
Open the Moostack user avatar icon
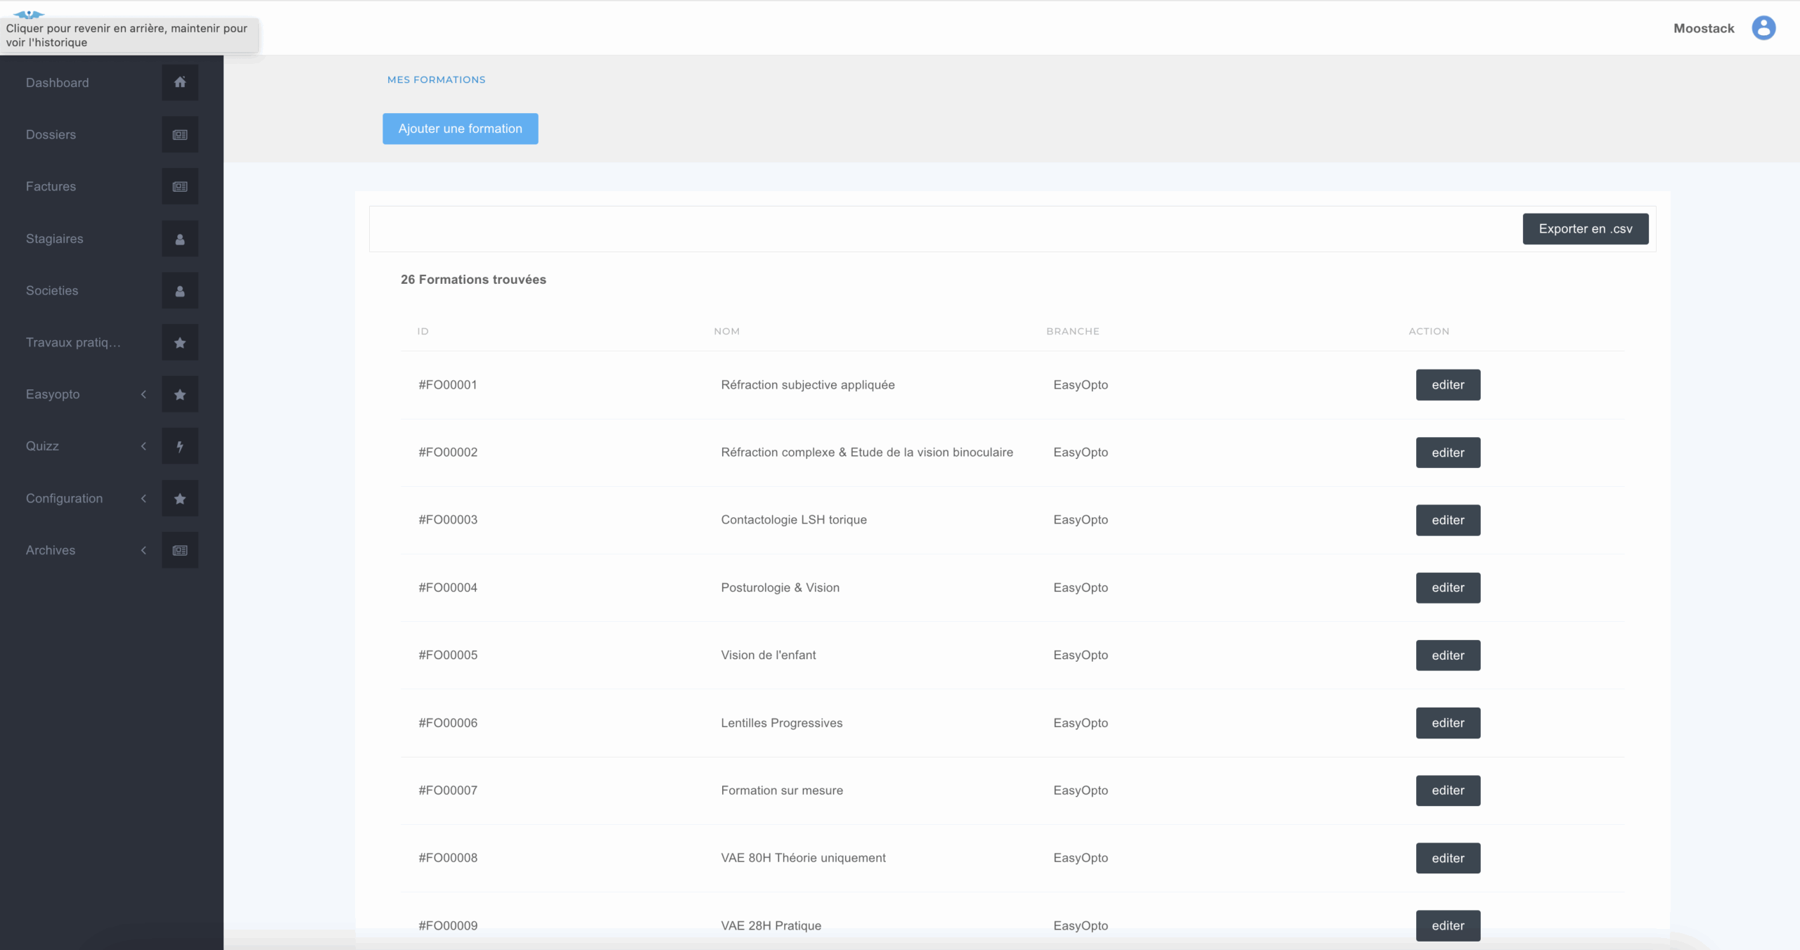[x=1763, y=28]
